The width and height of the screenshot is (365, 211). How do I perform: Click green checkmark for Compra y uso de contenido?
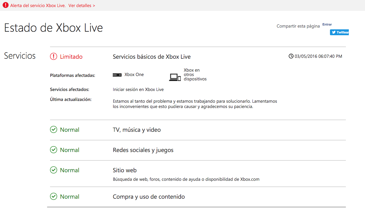click(54, 197)
